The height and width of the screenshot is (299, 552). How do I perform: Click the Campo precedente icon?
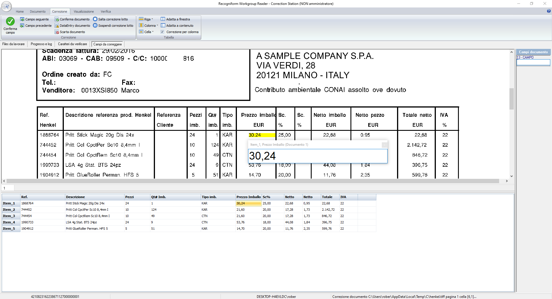click(x=22, y=26)
